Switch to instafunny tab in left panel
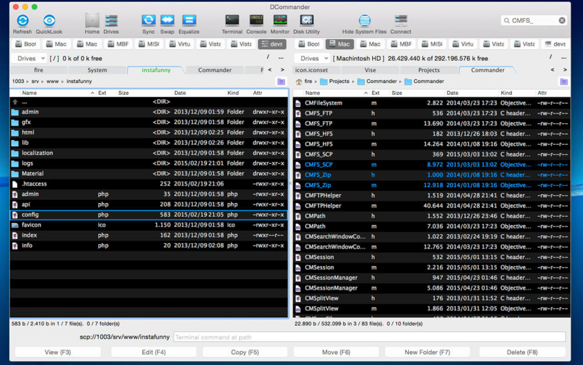This screenshot has height=365, width=583. click(155, 70)
